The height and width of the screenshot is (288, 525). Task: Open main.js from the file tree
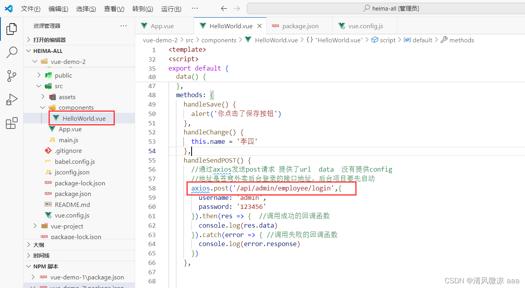79,140
